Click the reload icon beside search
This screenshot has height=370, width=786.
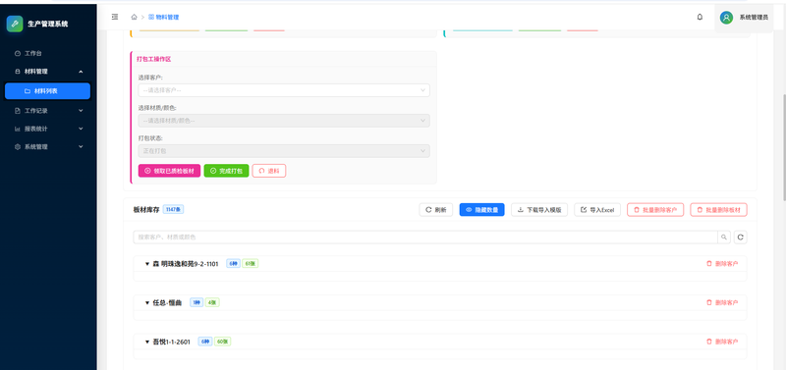(x=741, y=238)
